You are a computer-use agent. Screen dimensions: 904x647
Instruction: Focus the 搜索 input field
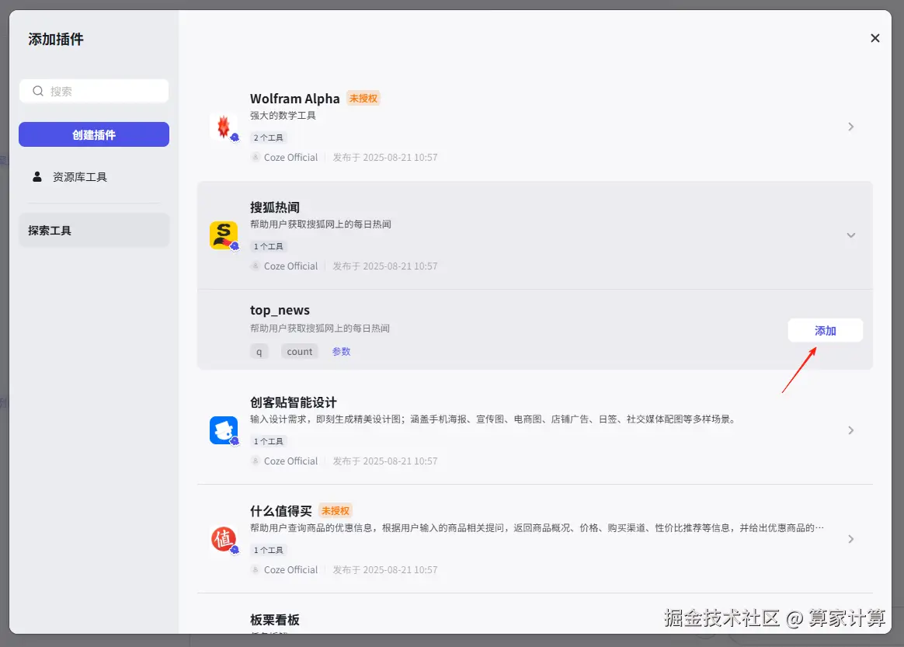(94, 91)
